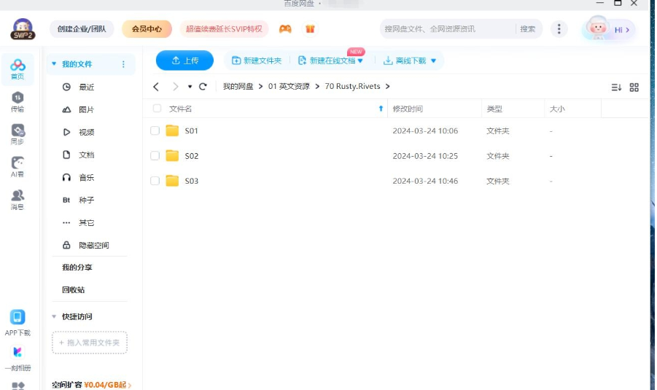Tick the checkbox next to S02
The image size is (657, 390).
click(x=155, y=156)
